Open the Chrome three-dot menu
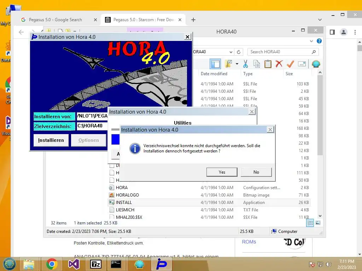The height and width of the screenshot is (271, 362). point(355,32)
